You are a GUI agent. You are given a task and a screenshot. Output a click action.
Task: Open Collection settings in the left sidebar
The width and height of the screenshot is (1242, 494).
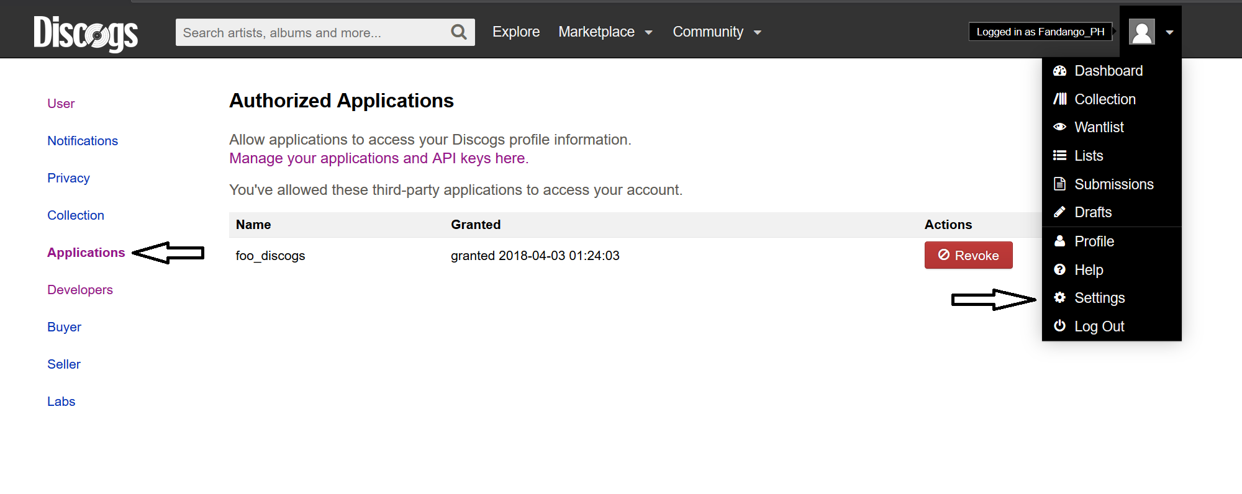pyautogui.click(x=76, y=215)
